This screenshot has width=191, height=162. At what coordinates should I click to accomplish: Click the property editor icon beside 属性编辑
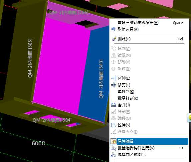tap(113, 141)
